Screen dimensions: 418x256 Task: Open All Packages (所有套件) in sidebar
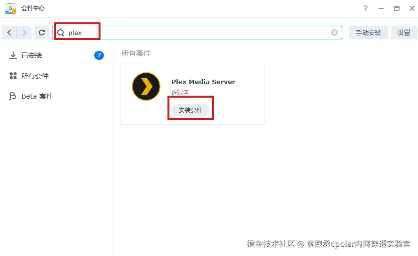(x=56, y=76)
